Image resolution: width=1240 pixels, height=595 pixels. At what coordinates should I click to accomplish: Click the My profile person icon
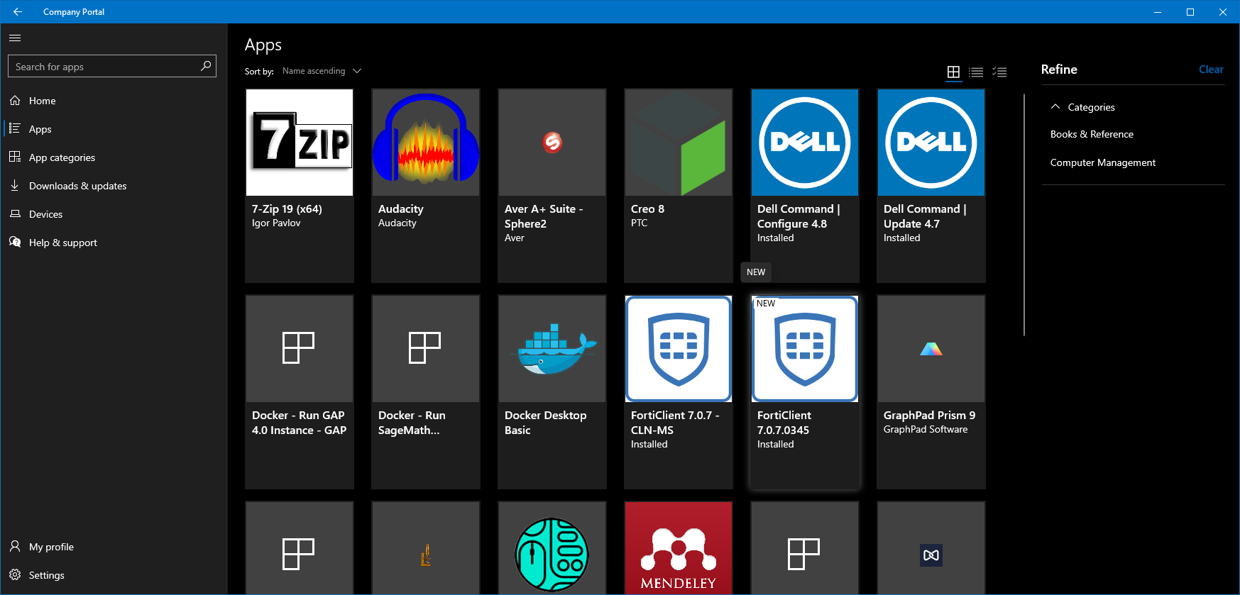tap(15, 547)
